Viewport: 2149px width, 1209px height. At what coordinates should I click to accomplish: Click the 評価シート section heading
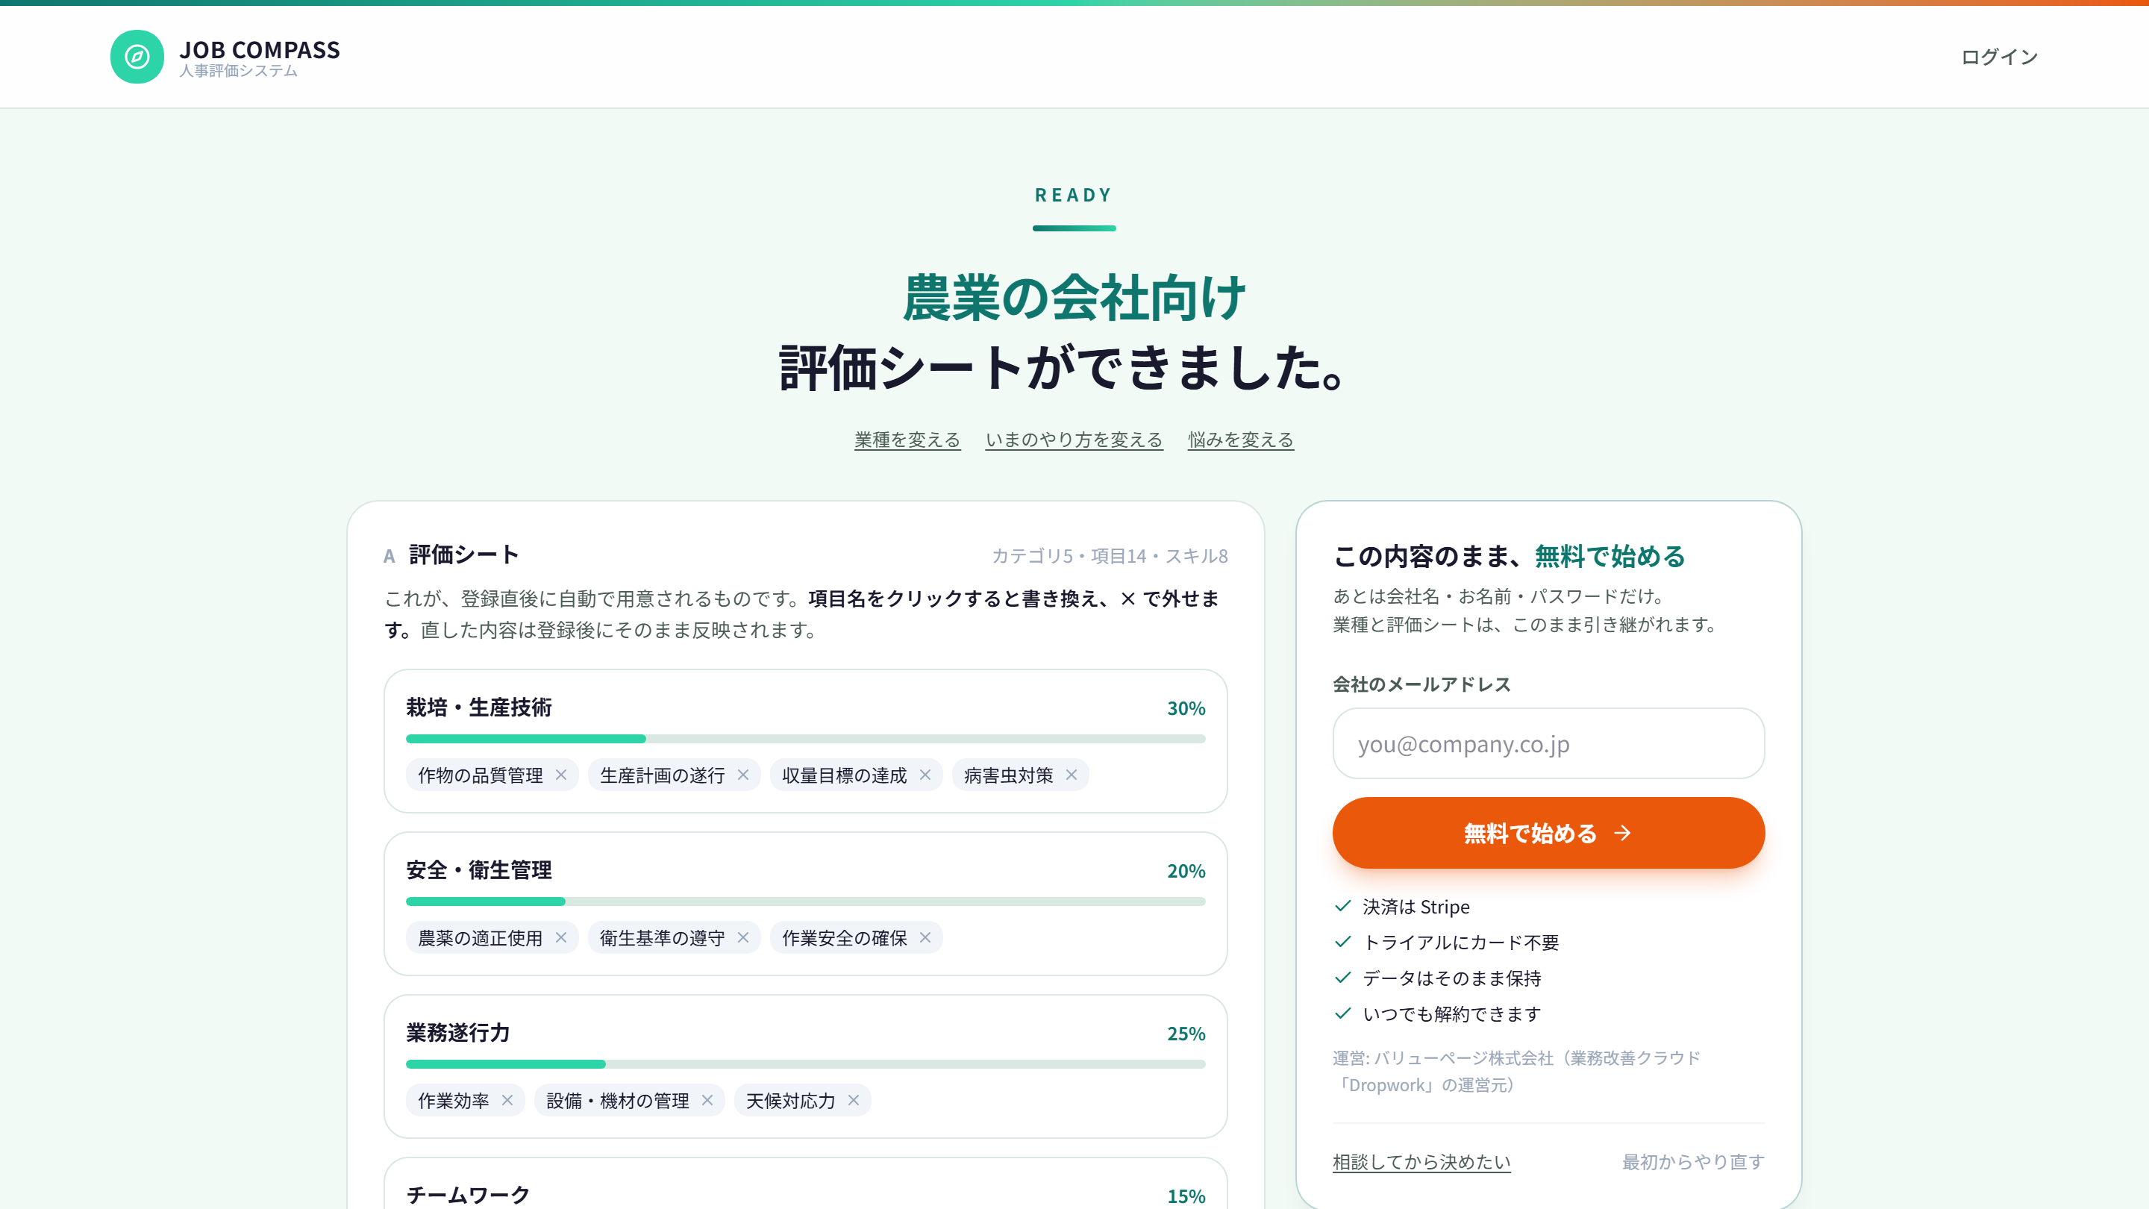click(x=464, y=554)
